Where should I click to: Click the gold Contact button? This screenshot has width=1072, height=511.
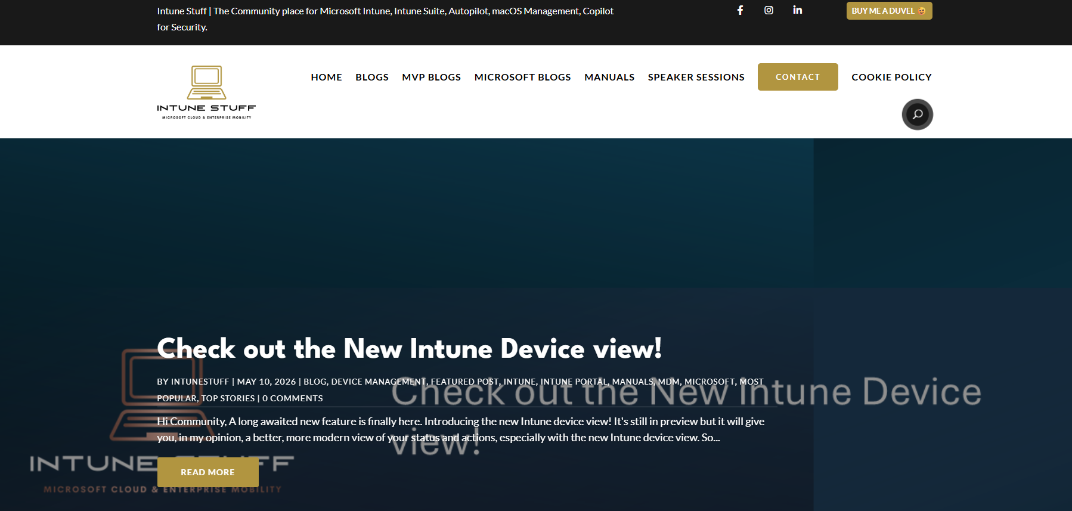pos(798,77)
